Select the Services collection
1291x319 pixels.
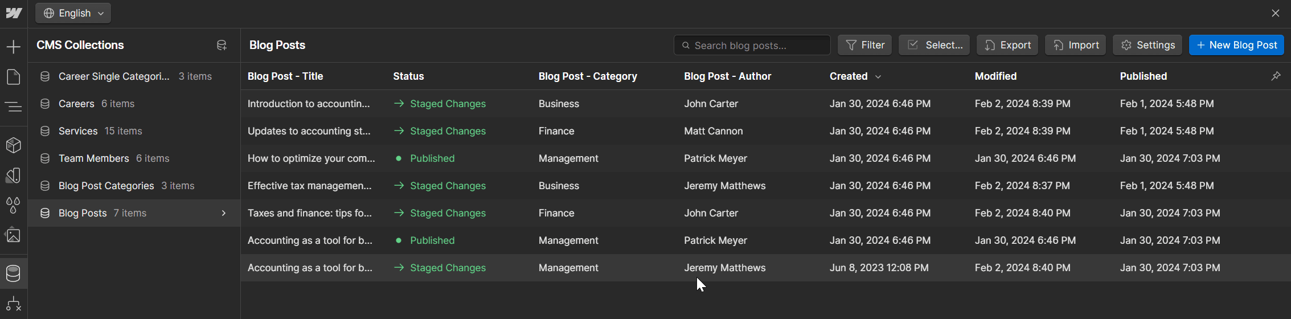point(78,131)
